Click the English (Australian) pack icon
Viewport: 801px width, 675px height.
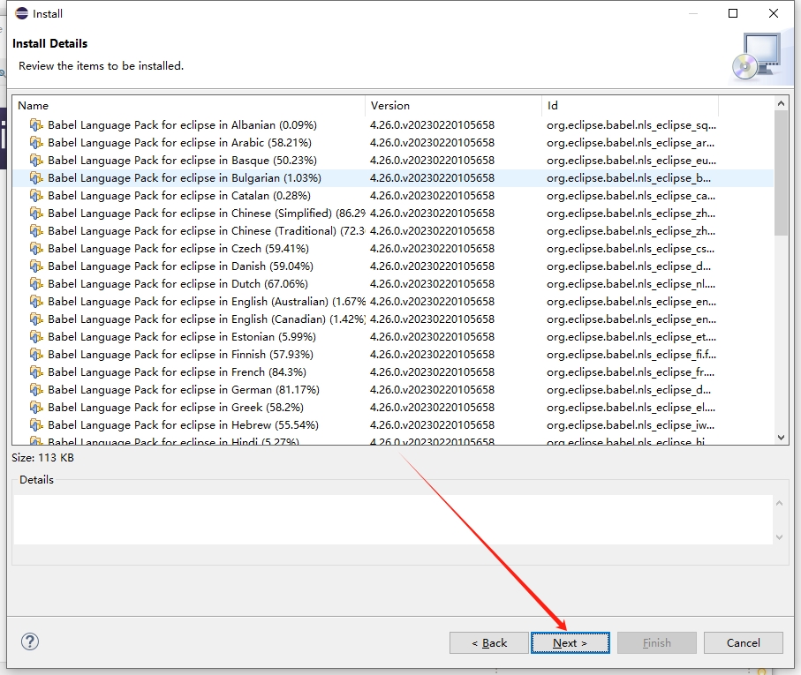35,302
